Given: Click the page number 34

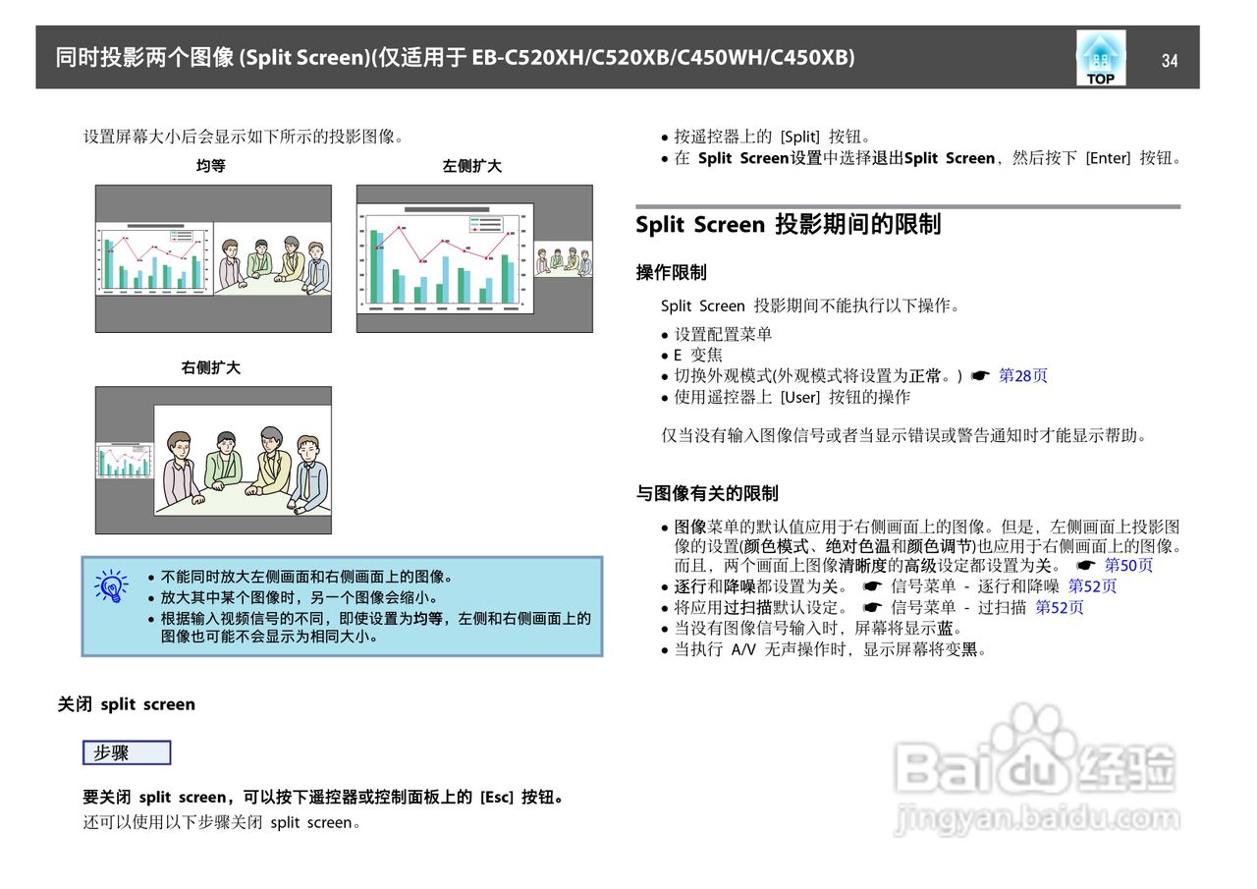Looking at the screenshot, I should point(1169,61).
